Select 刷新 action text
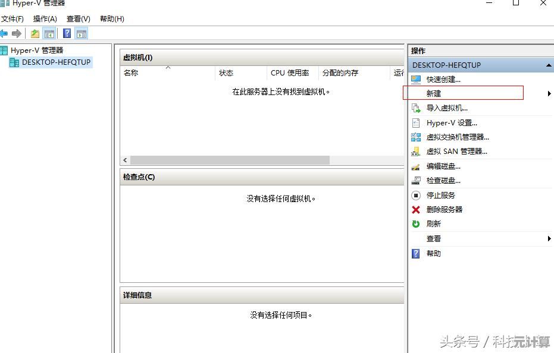Screen dimensions: 554x353 (x=434, y=224)
